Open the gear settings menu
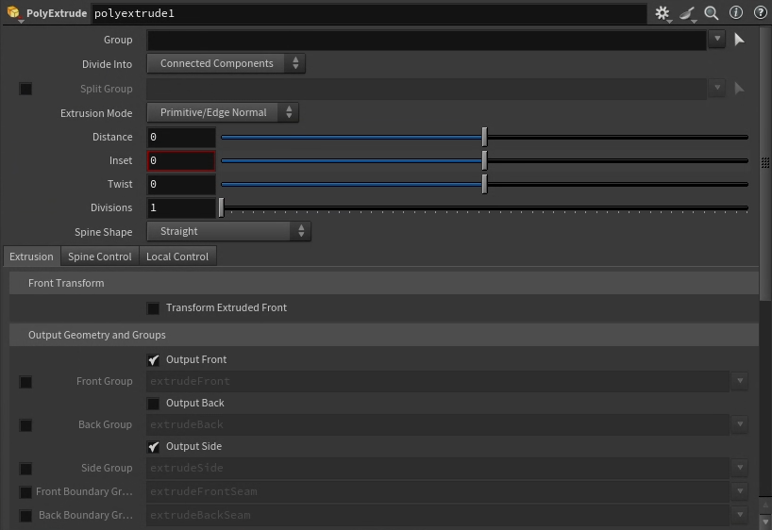 coord(663,13)
